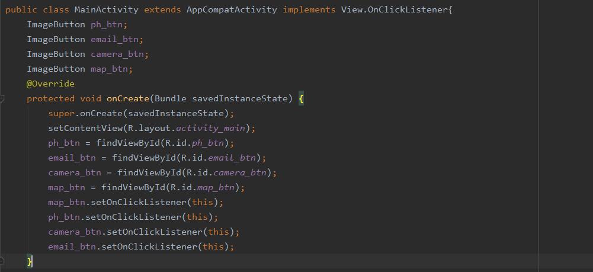Click ph_btn in the ImageButton field declaration
Image resolution: width=593 pixels, height=272 pixels.
107,24
